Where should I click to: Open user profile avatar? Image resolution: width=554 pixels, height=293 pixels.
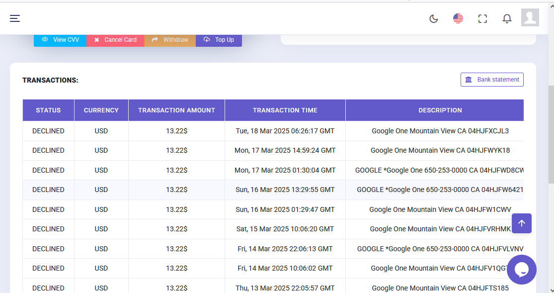pos(530,17)
